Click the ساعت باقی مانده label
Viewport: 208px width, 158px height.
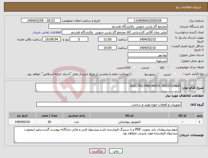click(29, 39)
